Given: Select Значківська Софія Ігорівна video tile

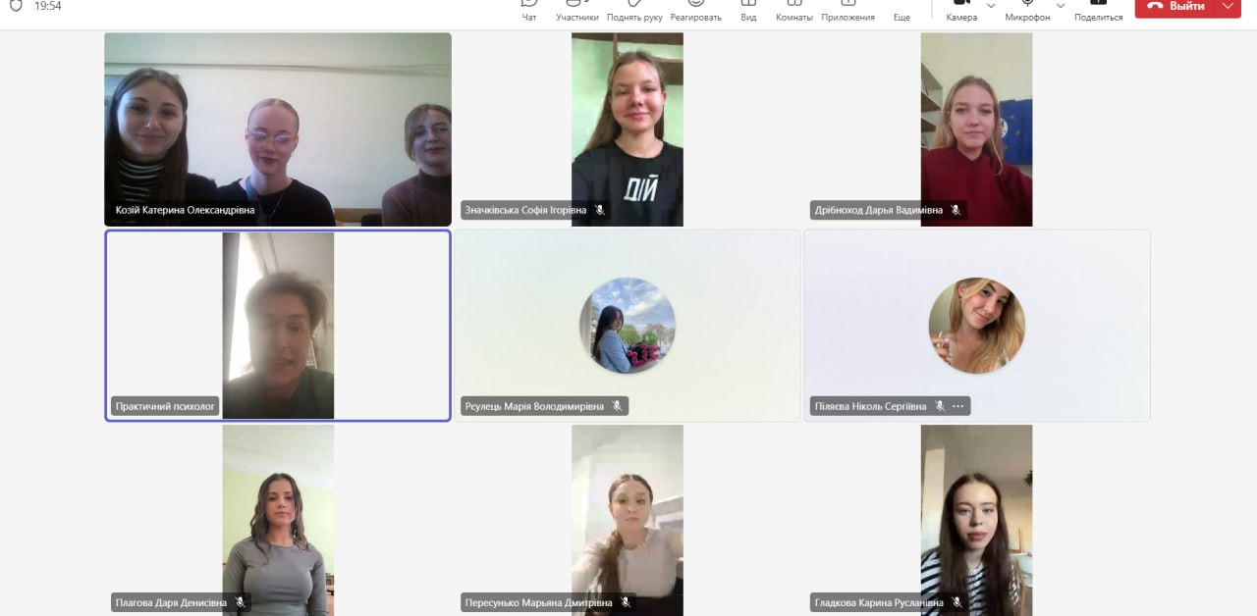Looking at the screenshot, I should (x=628, y=129).
